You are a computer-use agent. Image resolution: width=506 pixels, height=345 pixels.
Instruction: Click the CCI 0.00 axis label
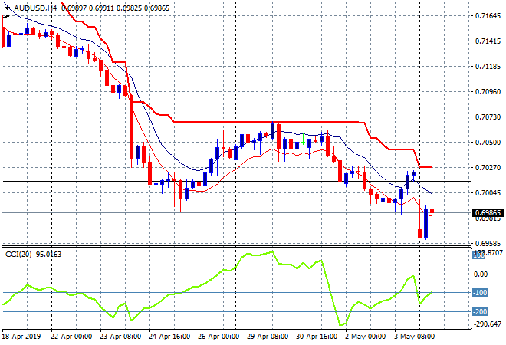tap(479, 274)
